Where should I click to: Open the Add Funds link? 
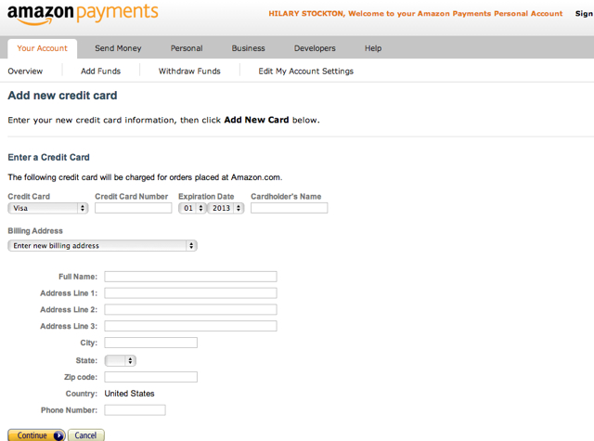pyautogui.click(x=100, y=71)
